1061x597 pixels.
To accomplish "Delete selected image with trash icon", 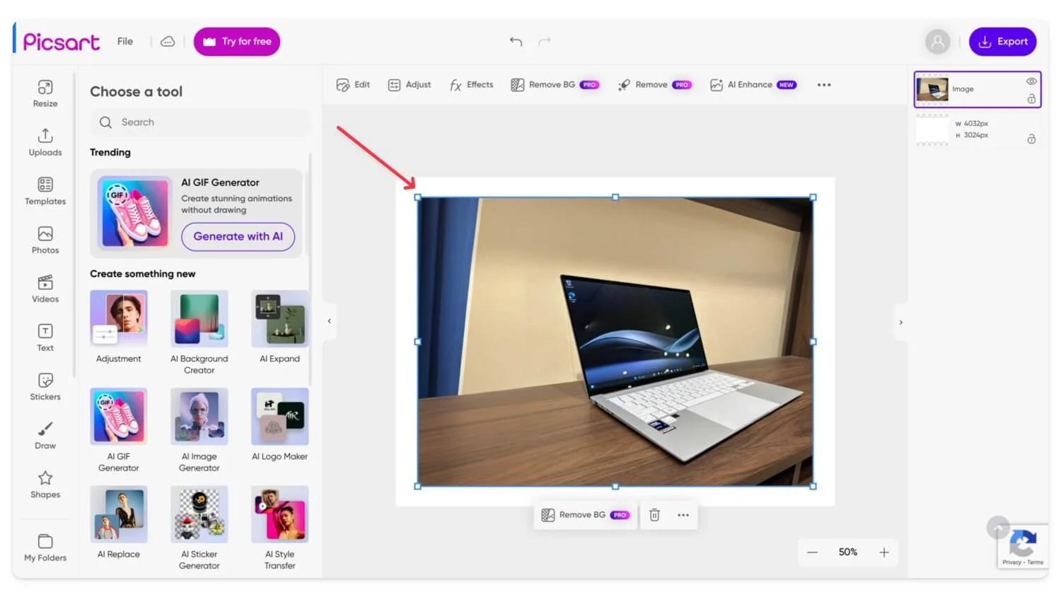I will [x=654, y=515].
